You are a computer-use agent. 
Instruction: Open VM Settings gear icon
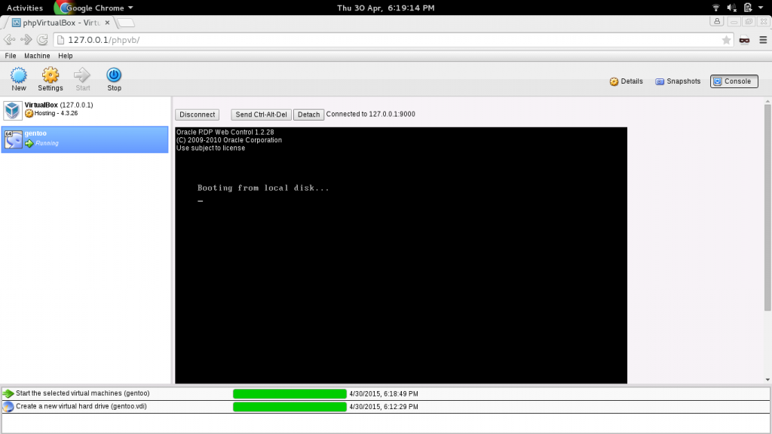point(51,75)
